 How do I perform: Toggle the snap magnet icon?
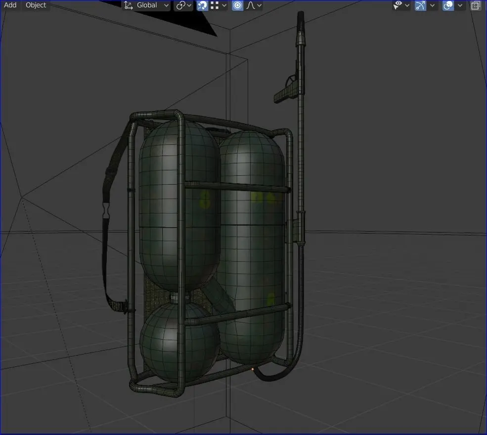coord(202,5)
